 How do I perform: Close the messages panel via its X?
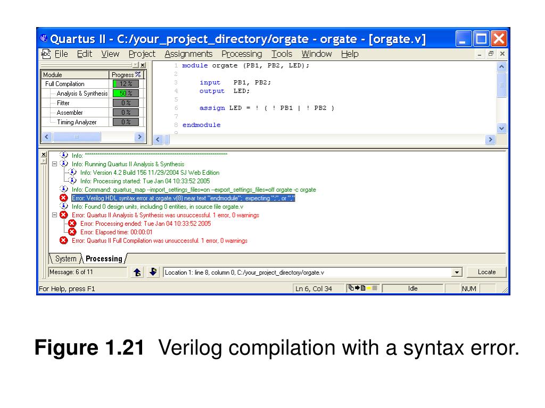click(x=44, y=155)
